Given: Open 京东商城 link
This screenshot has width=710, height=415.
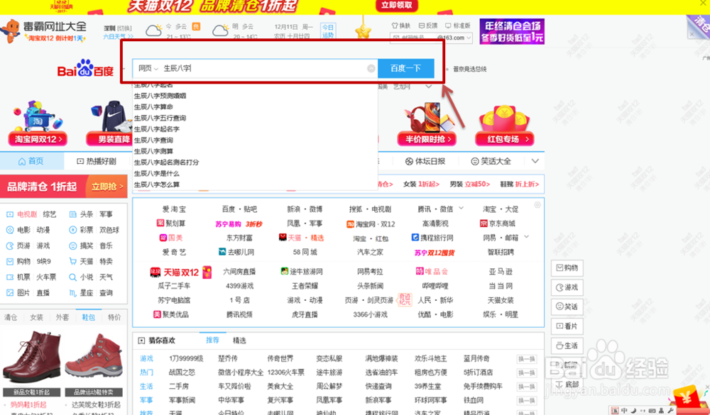Looking at the screenshot, I should [x=498, y=223].
